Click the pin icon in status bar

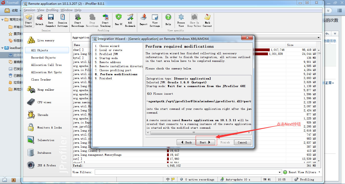pyautogui.click(x=168, y=179)
